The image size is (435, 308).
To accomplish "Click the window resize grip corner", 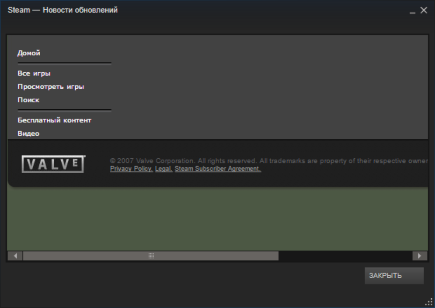I will tap(429, 302).
